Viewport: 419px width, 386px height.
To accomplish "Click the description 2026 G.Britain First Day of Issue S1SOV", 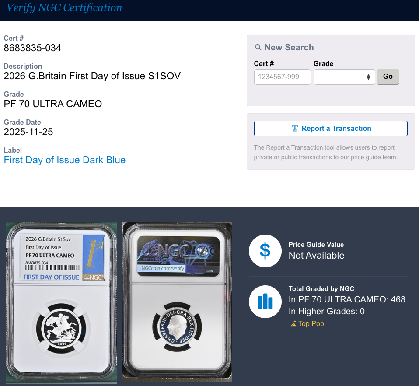I will (x=92, y=76).
